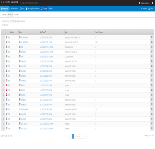This screenshot has width=155, height=149.
Task: Go to page 2
Action: [75, 136]
